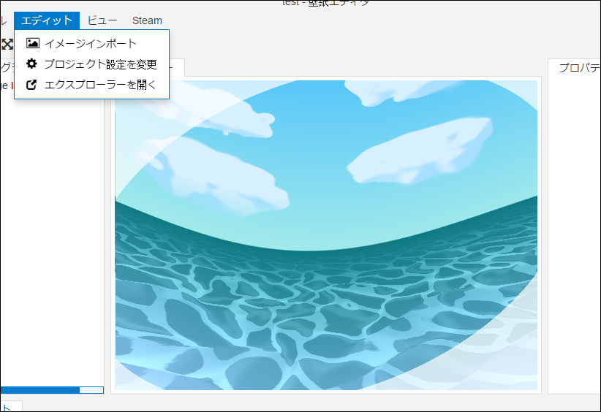The width and height of the screenshot is (601, 412).
Task: Click the fullscreen expand arrows icon
Action: [7, 44]
